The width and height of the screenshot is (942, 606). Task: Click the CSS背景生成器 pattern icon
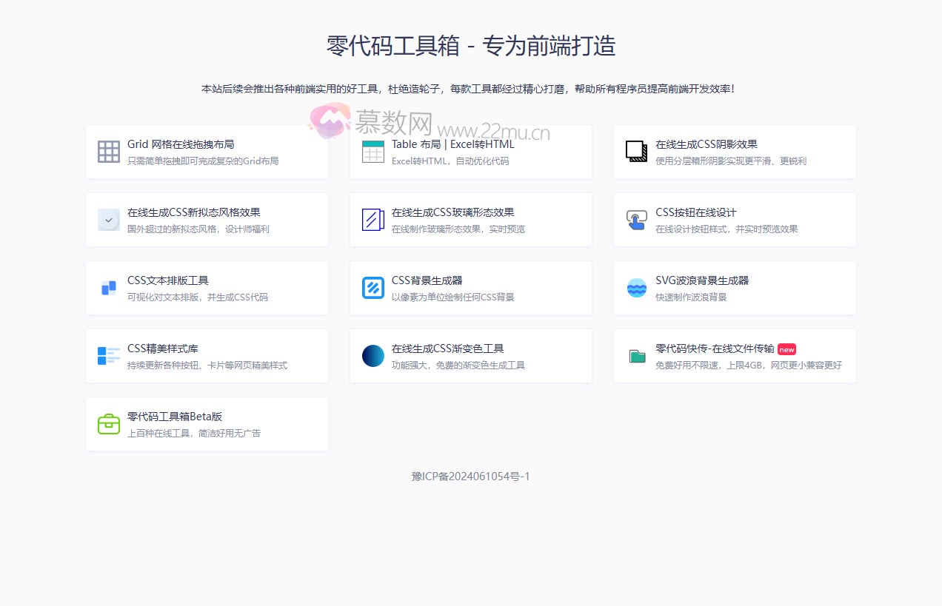click(x=373, y=288)
